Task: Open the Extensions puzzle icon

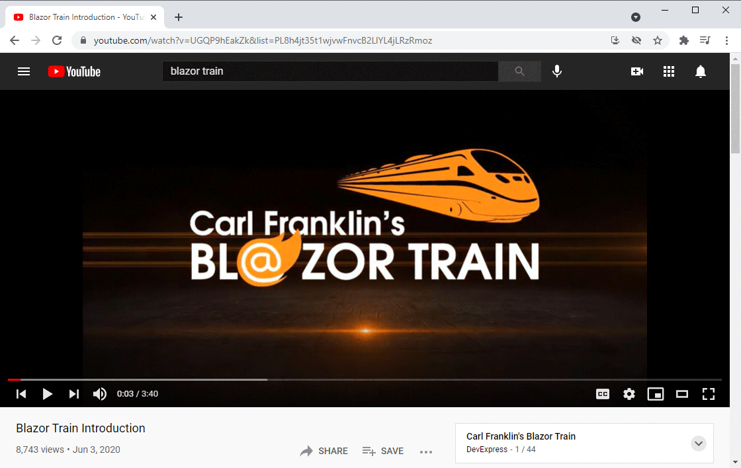Action: coord(684,40)
